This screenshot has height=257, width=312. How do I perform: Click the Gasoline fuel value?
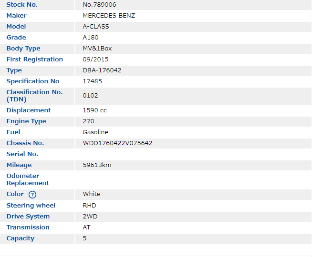(x=95, y=132)
